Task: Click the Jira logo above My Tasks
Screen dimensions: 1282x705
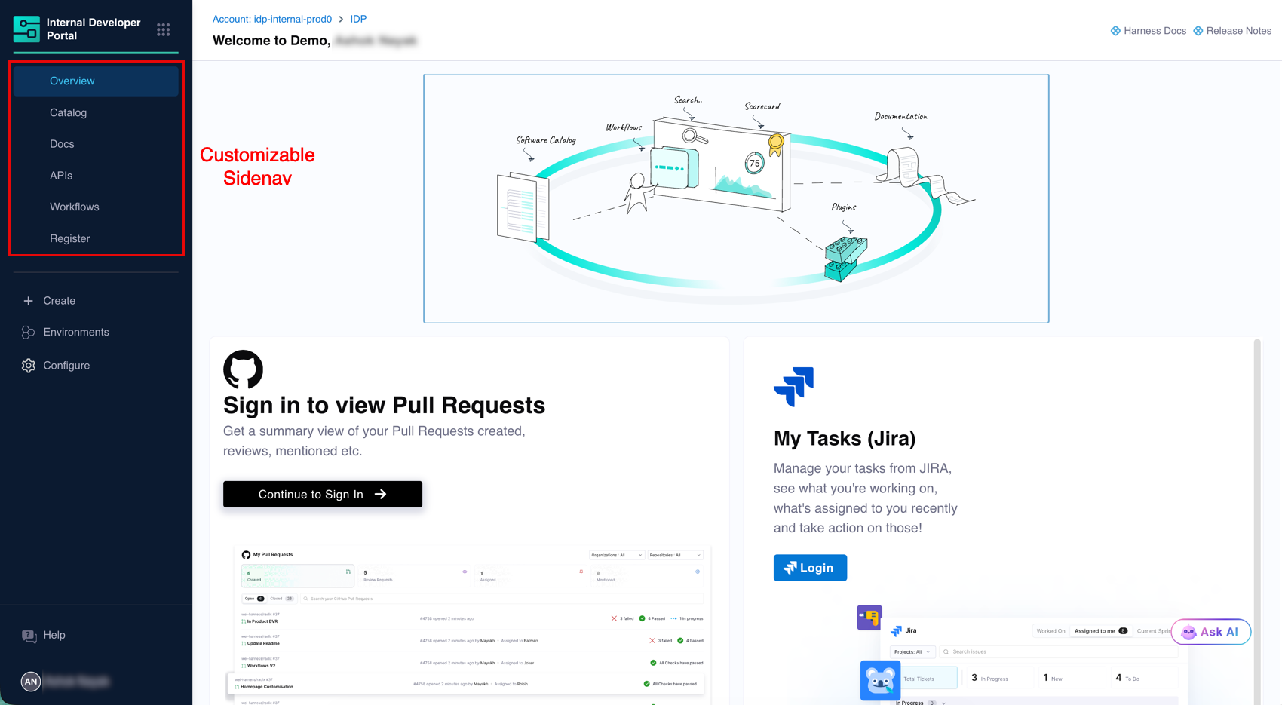Action: [x=793, y=387]
